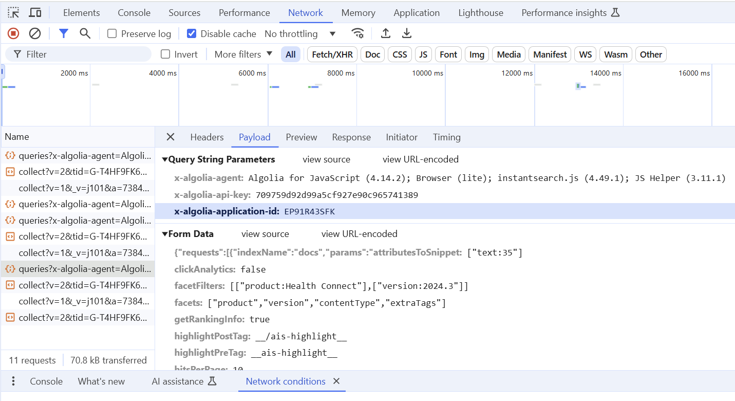Clear the network log
735x401 pixels.
[x=35, y=33]
